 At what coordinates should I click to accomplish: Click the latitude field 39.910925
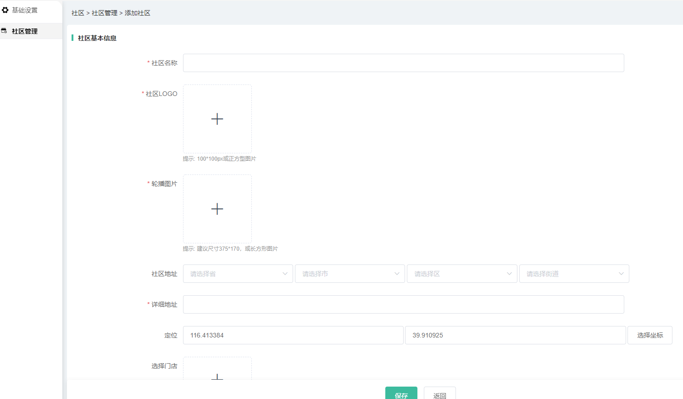(x=515, y=335)
